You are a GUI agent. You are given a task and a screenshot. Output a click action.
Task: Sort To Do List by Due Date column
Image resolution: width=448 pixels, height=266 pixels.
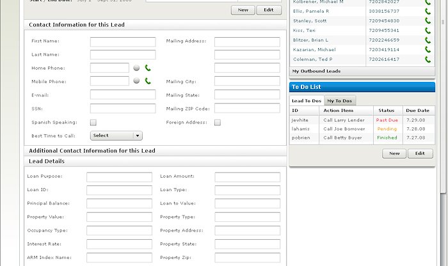click(x=419, y=111)
